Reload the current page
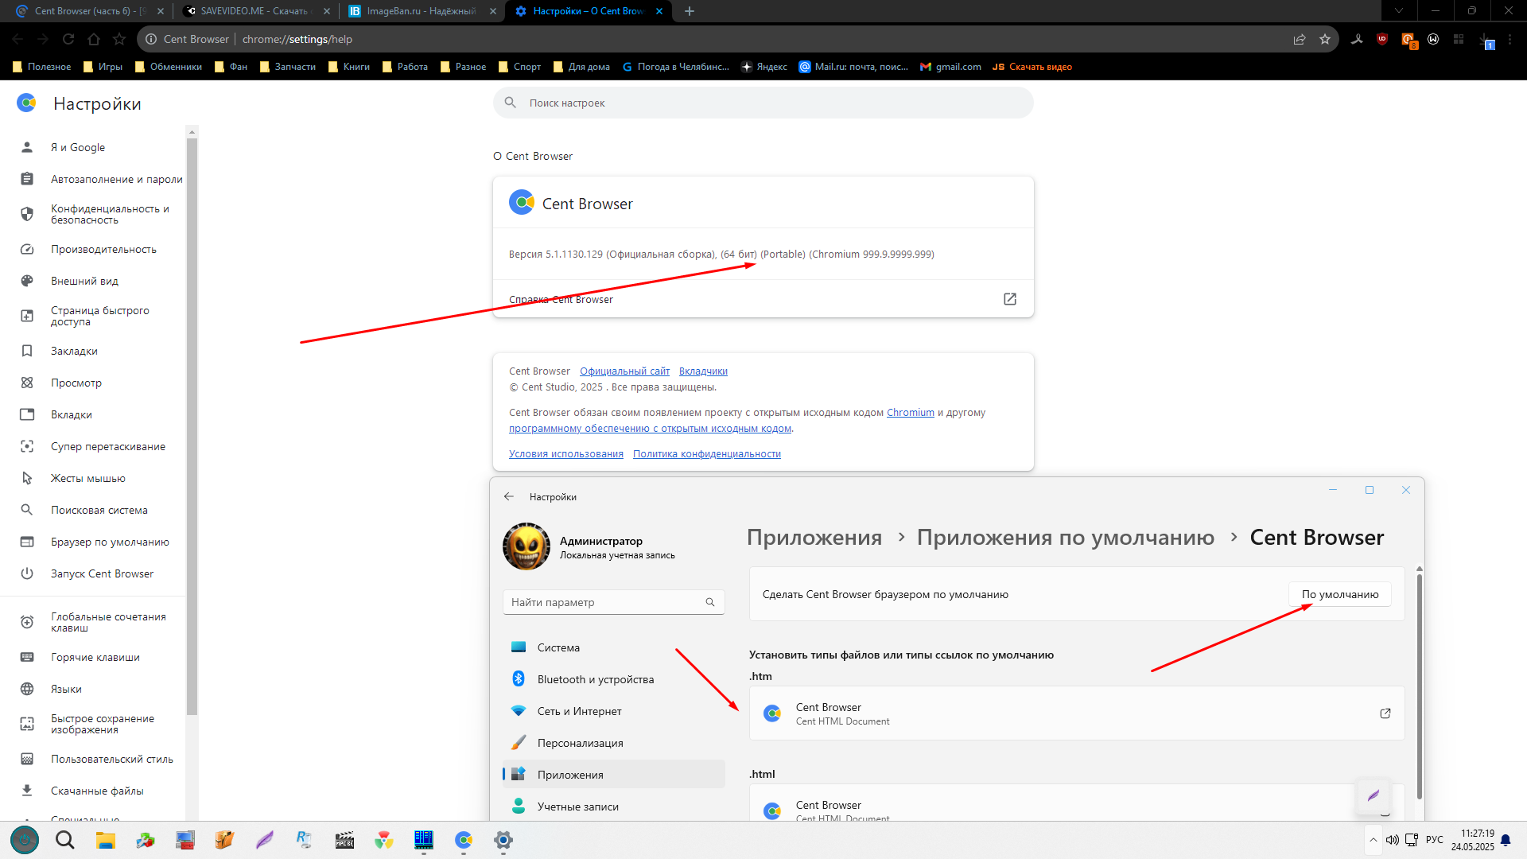Image resolution: width=1527 pixels, height=859 pixels. 68,39
